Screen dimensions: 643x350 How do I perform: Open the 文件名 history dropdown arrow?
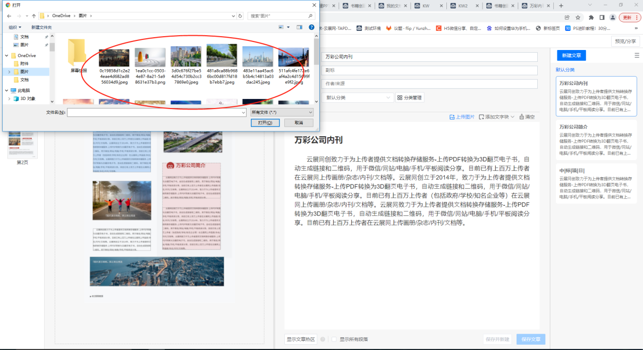coord(243,112)
